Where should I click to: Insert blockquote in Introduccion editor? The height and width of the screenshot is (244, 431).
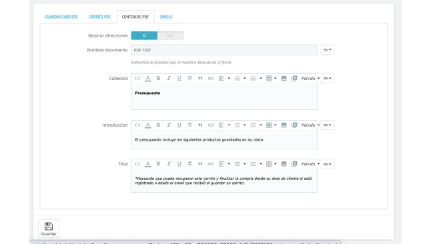200,125
